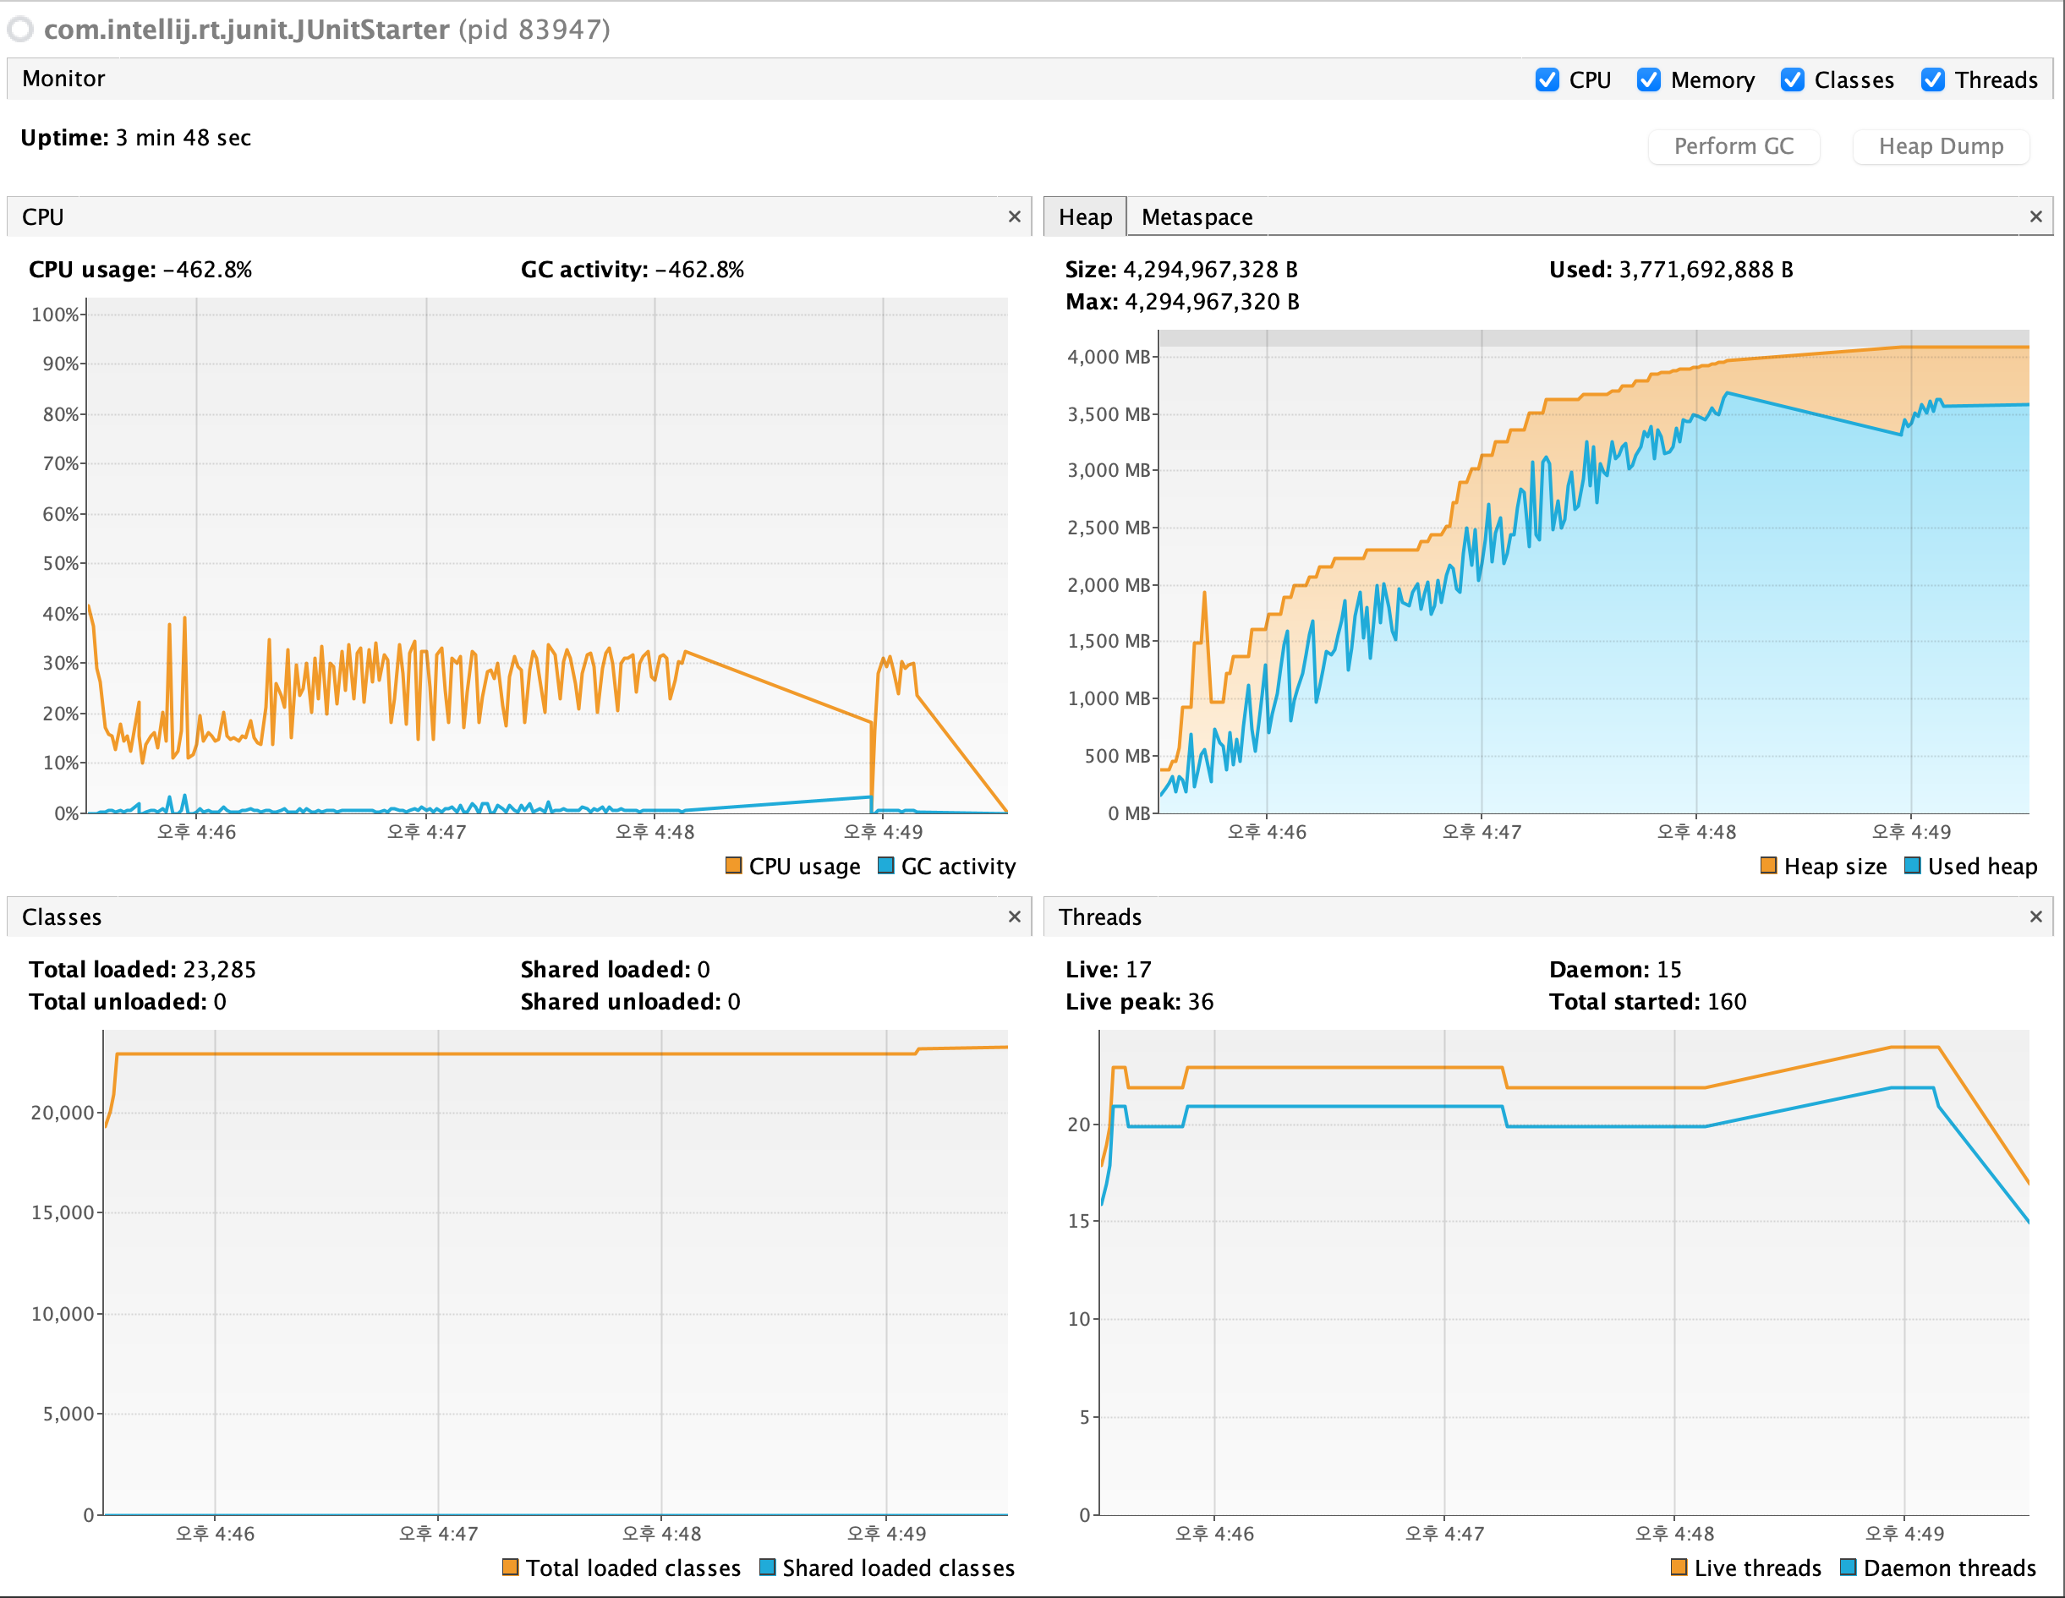Uncheck the CPU checkbox
The width and height of the screenshot is (2065, 1598).
[1547, 79]
